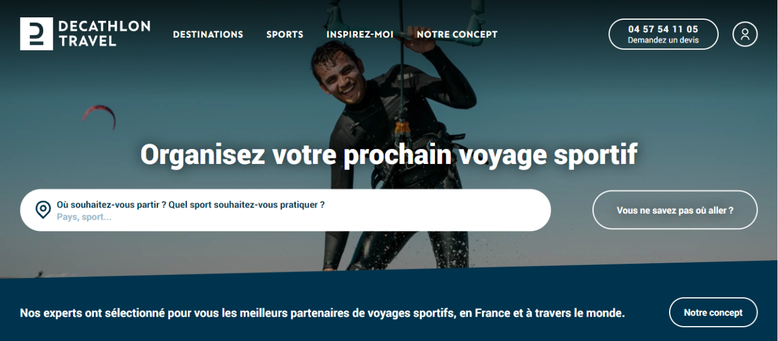778x341 pixels.
Task: Open the Destinations menu
Action: 208,35
